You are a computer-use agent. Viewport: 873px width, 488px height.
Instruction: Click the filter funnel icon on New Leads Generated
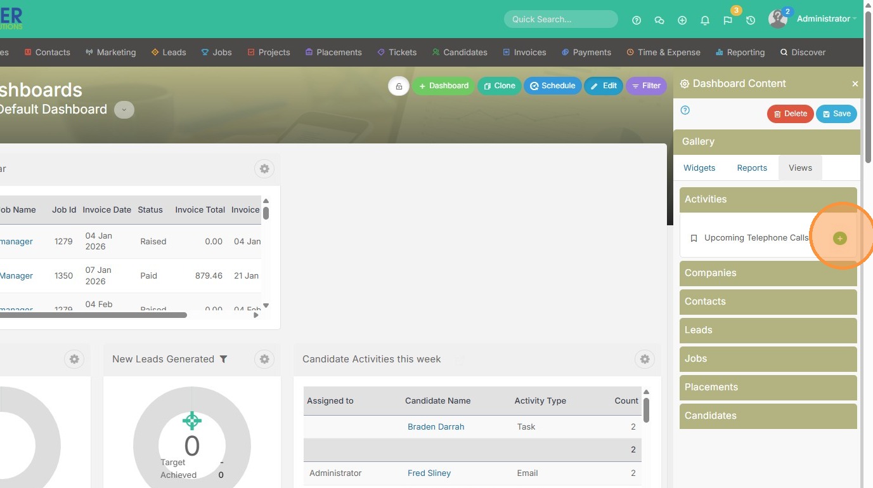(x=223, y=359)
